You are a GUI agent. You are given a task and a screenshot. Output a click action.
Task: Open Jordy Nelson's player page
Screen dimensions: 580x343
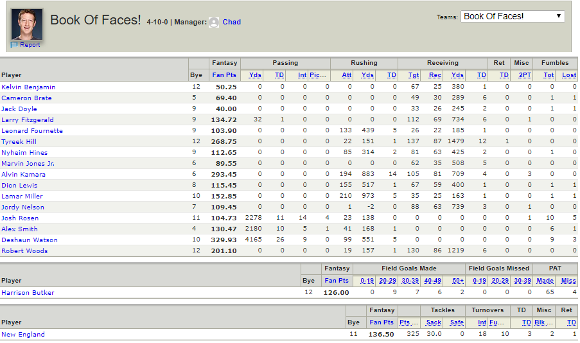pos(23,207)
